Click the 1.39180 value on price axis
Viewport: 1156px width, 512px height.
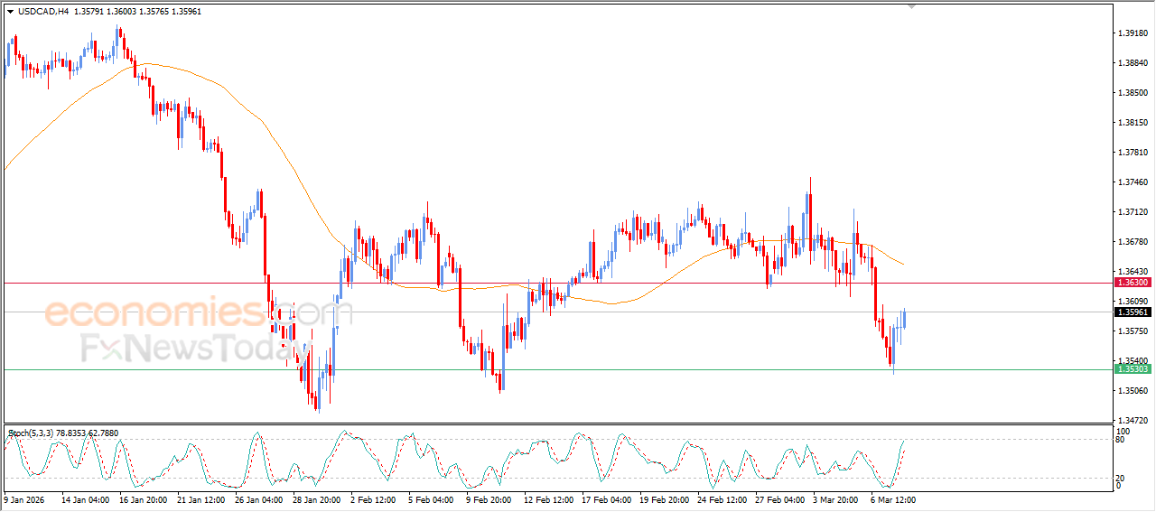tap(1132, 33)
